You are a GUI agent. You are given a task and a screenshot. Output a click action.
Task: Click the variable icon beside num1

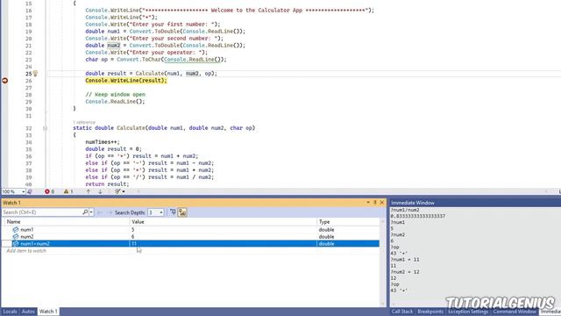click(x=16, y=230)
